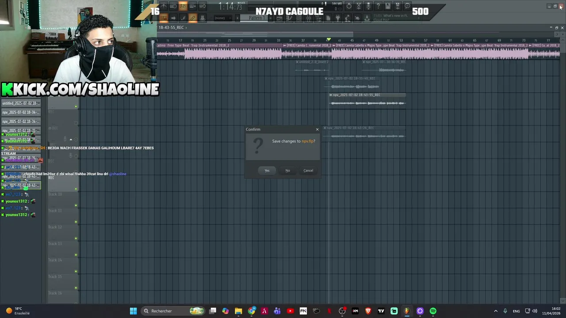Open the 18-43-55_REC clip's corner menu arrow

click(331, 95)
